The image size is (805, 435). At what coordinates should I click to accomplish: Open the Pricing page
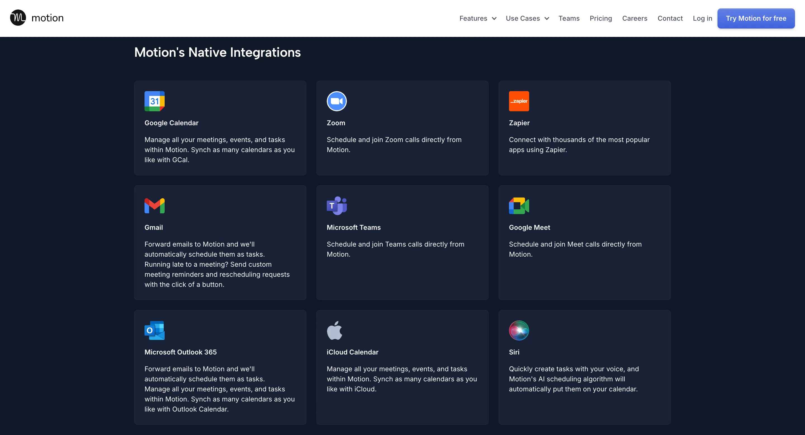click(601, 18)
